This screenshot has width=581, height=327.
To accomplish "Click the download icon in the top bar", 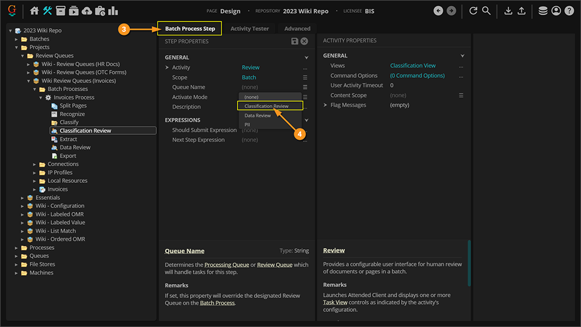I will click(x=508, y=10).
